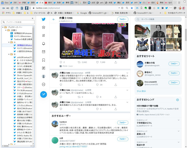Open the dropdown on the ピーン tweet
The width and height of the screenshot is (187, 148).
(127, 90)
